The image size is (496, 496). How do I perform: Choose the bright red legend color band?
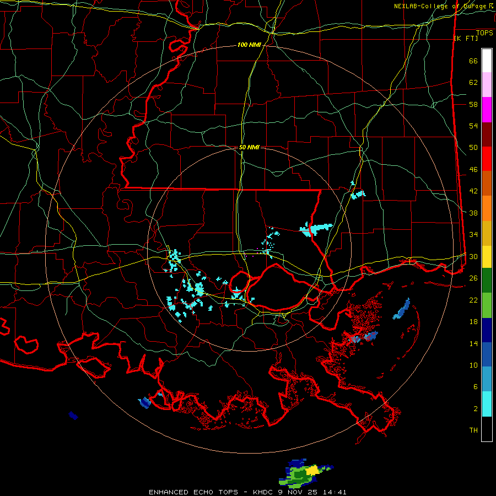tap(487, 159)
